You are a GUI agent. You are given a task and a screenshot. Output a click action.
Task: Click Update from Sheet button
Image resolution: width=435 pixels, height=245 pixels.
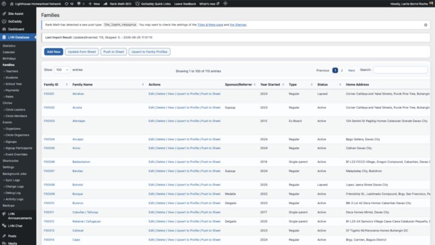(82, 52)
